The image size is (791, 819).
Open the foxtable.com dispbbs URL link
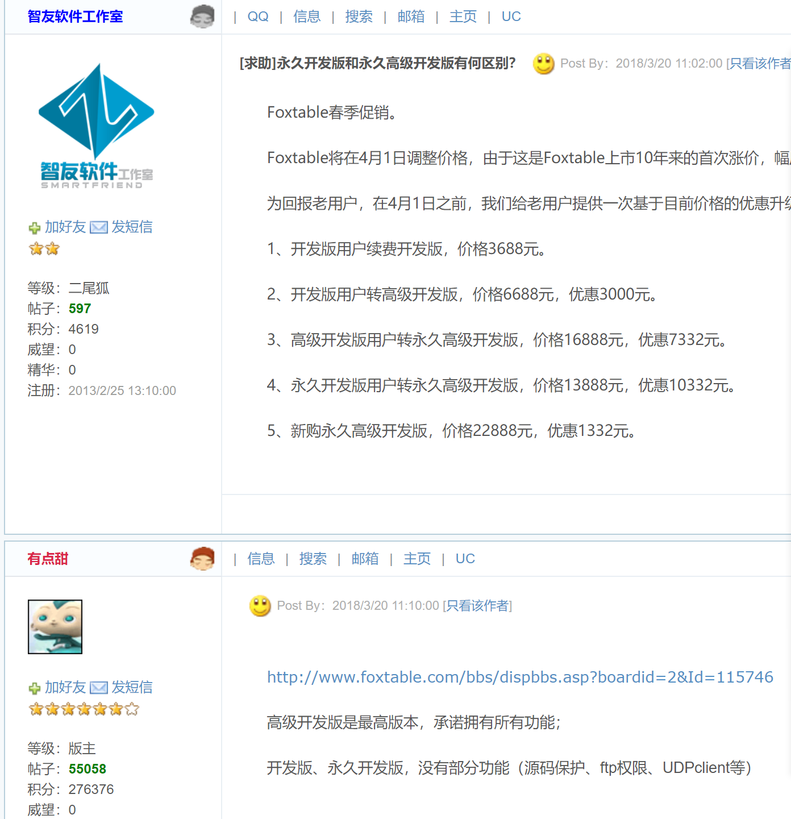tap(520, 677)
